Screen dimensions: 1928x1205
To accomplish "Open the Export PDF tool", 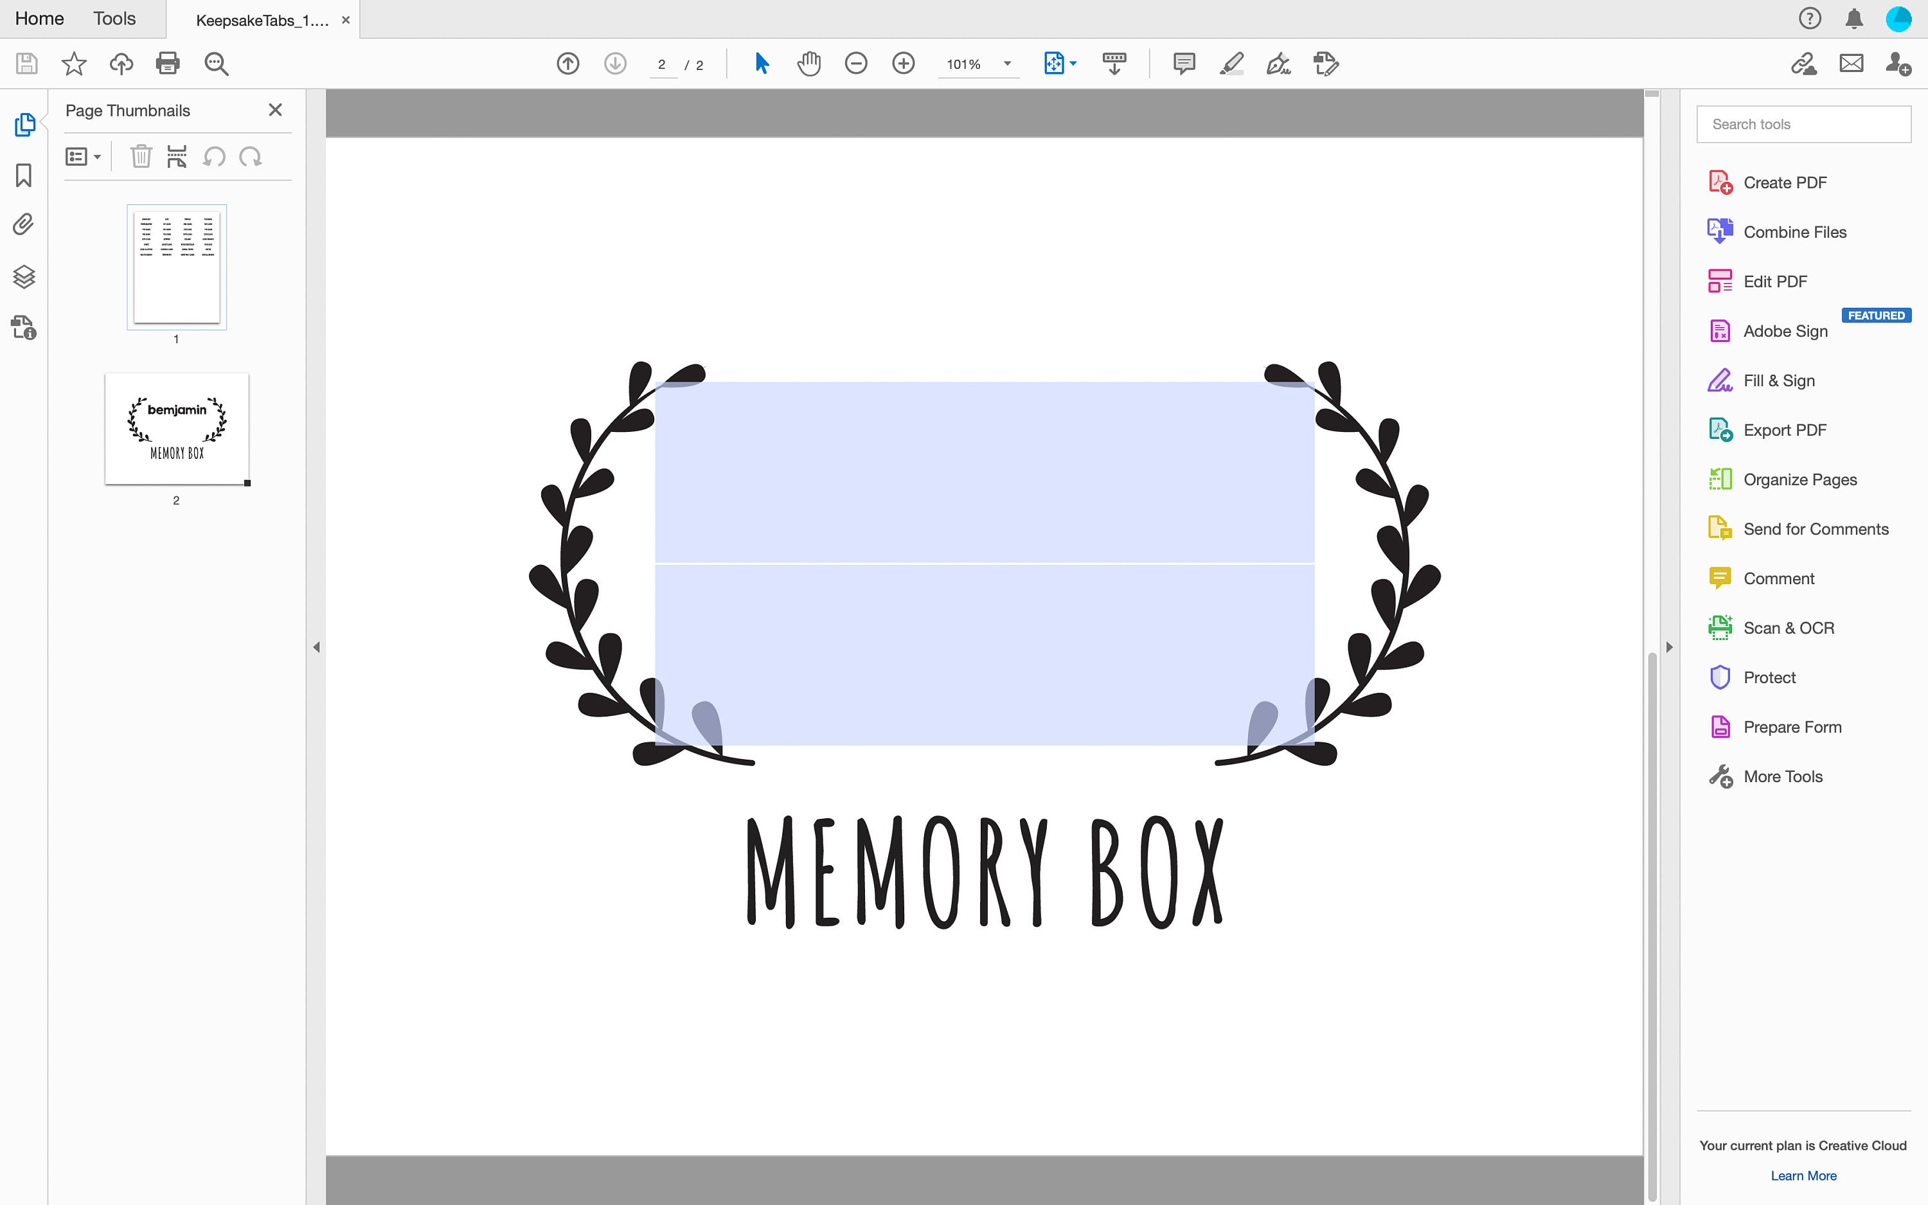I will (x=1785, y=429).
